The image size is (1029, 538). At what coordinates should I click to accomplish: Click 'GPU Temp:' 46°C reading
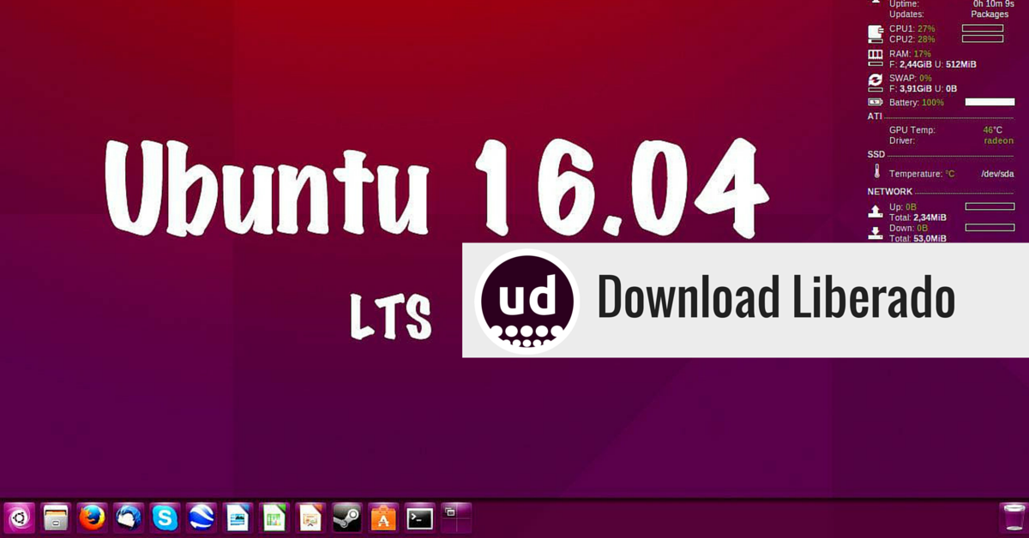(x=993, y=130)
